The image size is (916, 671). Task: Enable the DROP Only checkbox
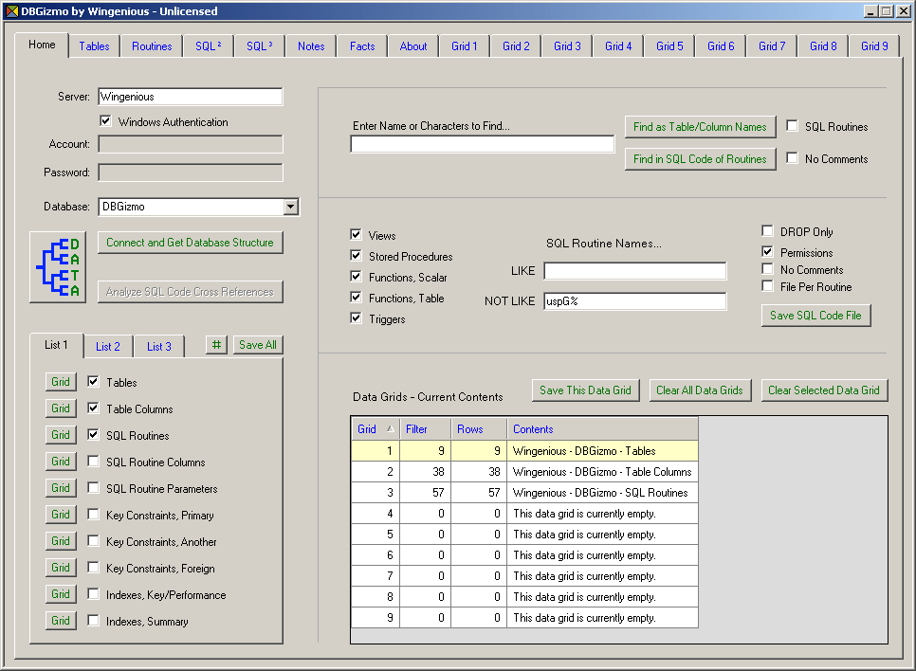[768, 231]
